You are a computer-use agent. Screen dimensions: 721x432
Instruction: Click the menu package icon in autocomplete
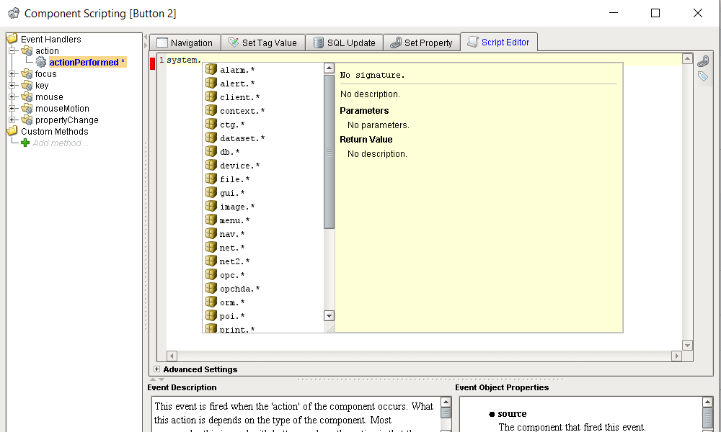click(x=211, y=220)
